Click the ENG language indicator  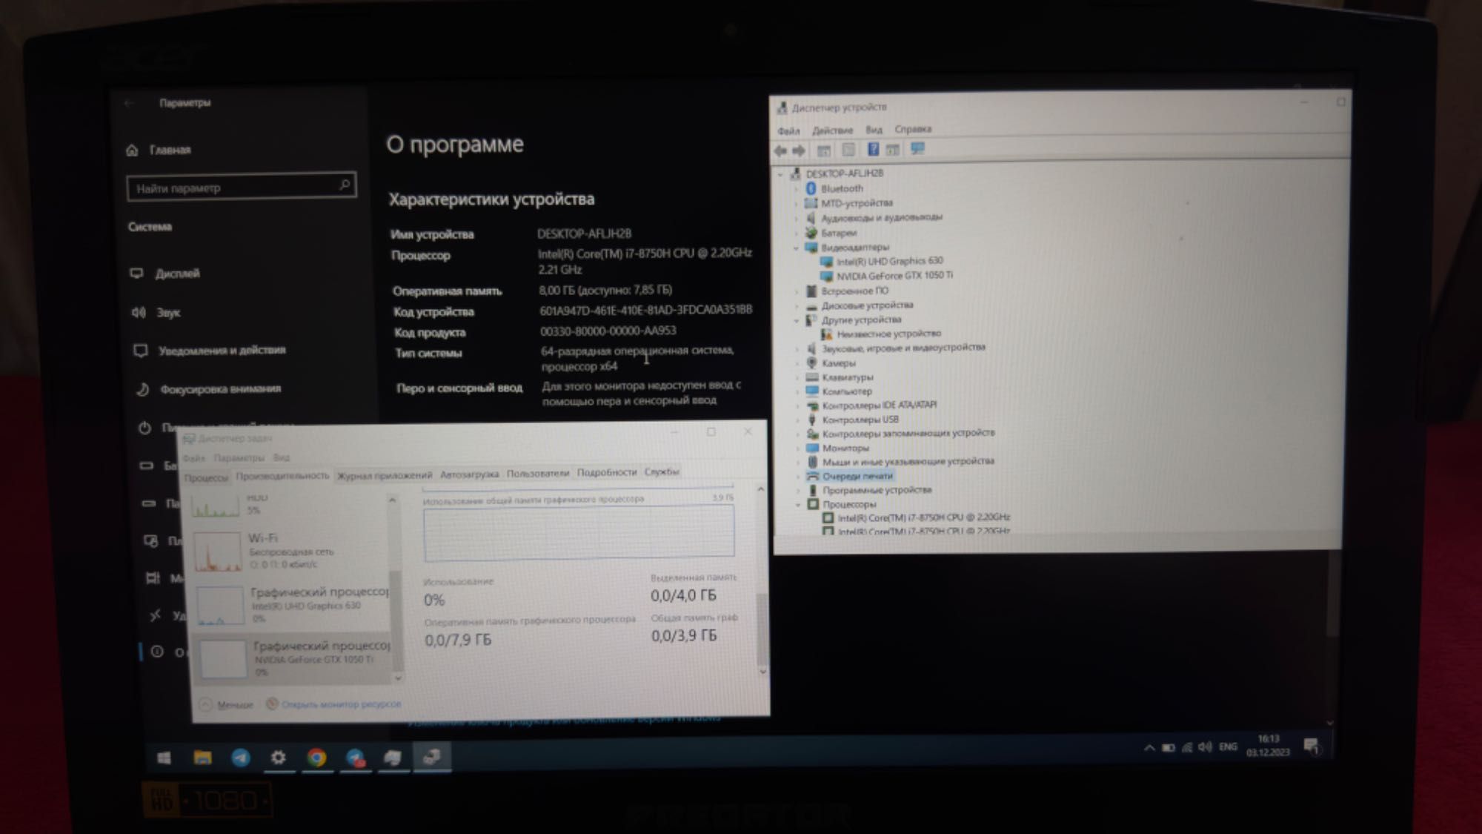point(1229,747)
